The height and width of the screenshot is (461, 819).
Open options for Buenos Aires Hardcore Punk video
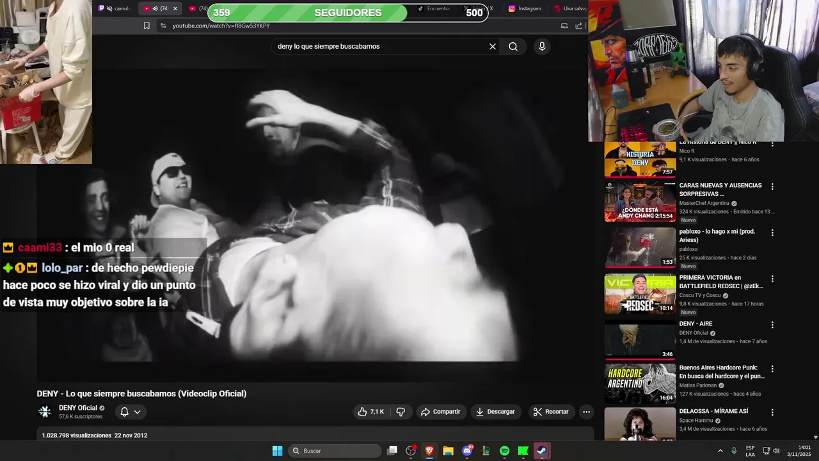tap(772, 369)
